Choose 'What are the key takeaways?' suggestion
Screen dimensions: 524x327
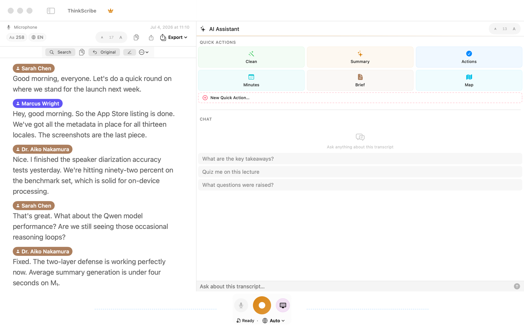[360, 159]
